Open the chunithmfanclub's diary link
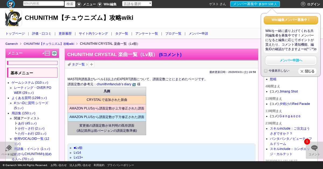 (114, 84)
